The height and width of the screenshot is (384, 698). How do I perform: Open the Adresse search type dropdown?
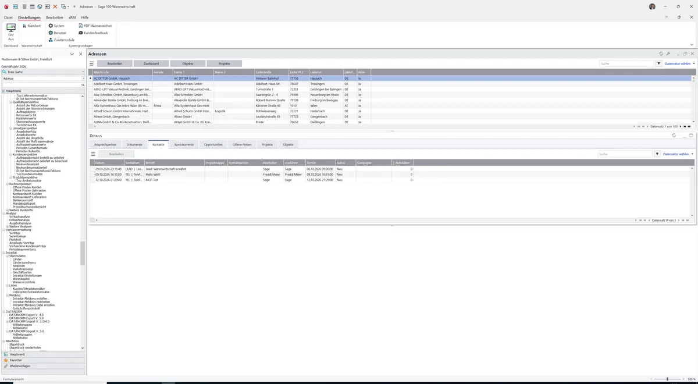(83, 78)
